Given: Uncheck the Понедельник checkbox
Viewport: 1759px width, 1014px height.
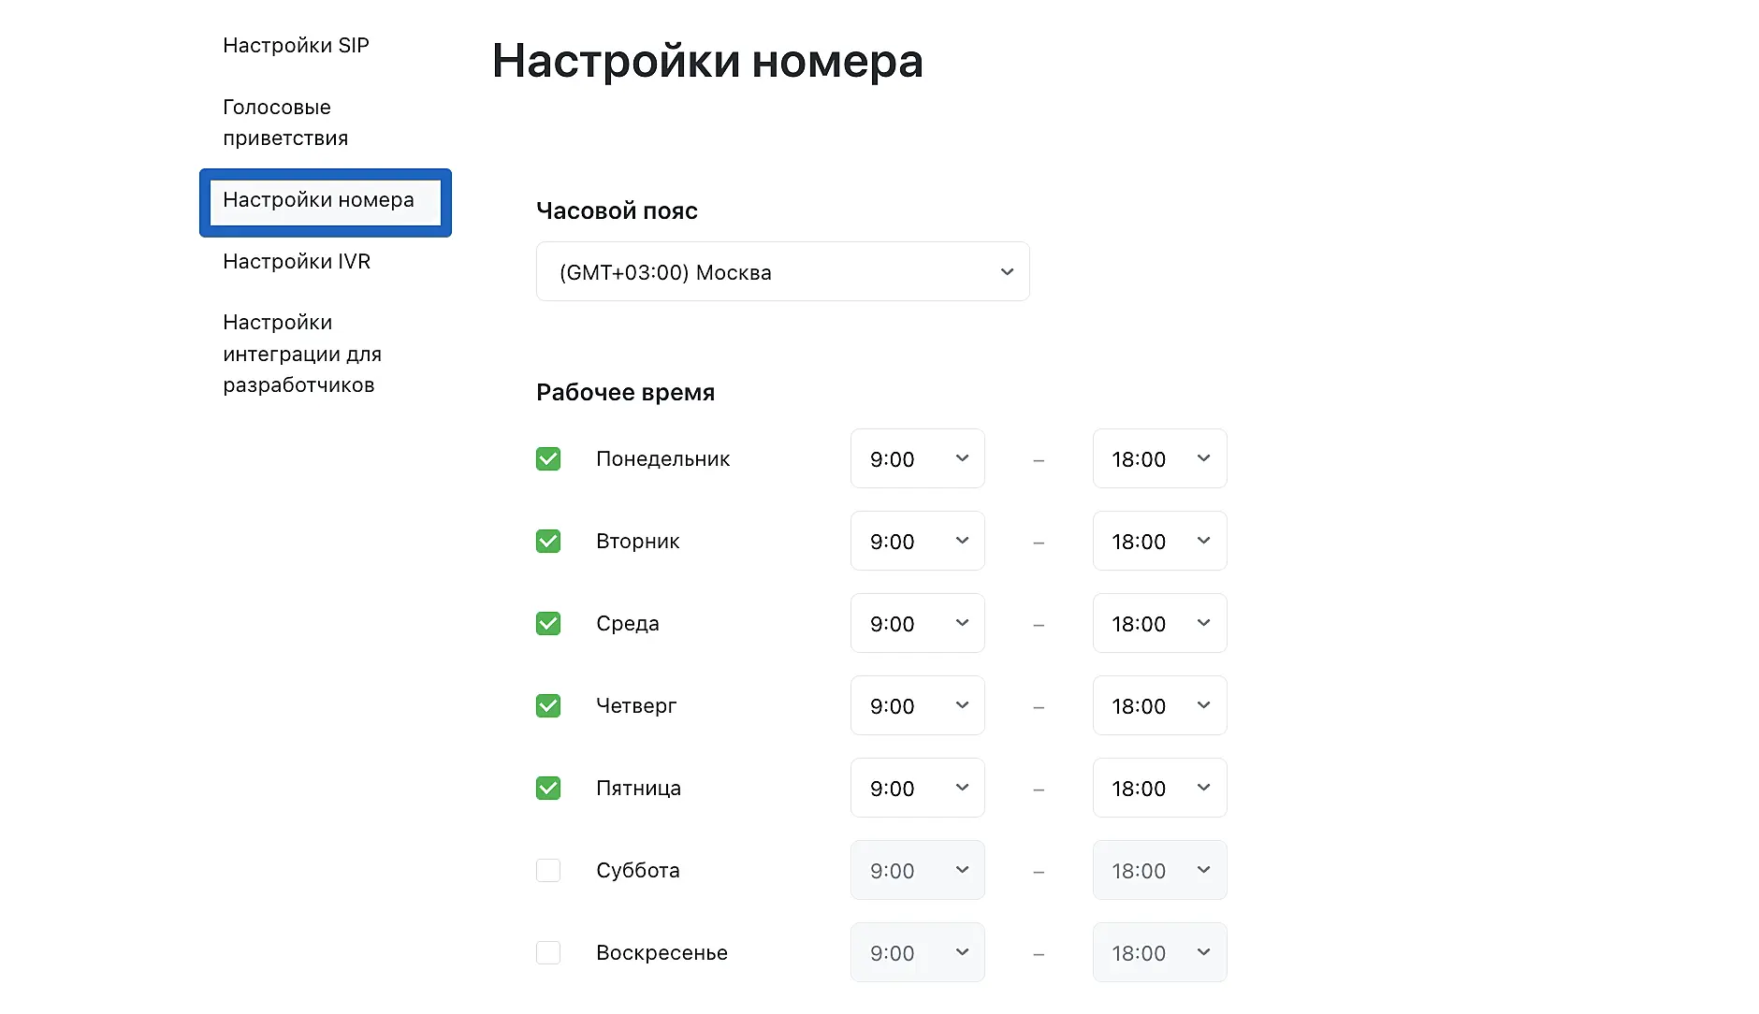Looking at the screenshot, I should pyautogui.click(x=548, y=459).
